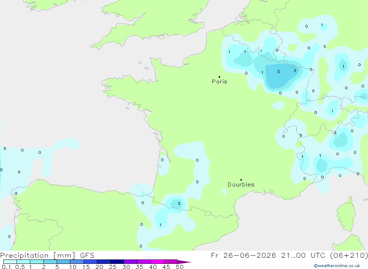The image size is (368, 269).
Task: Click the '3' mm precipitation value on map
Action: [x=295, y=70]
